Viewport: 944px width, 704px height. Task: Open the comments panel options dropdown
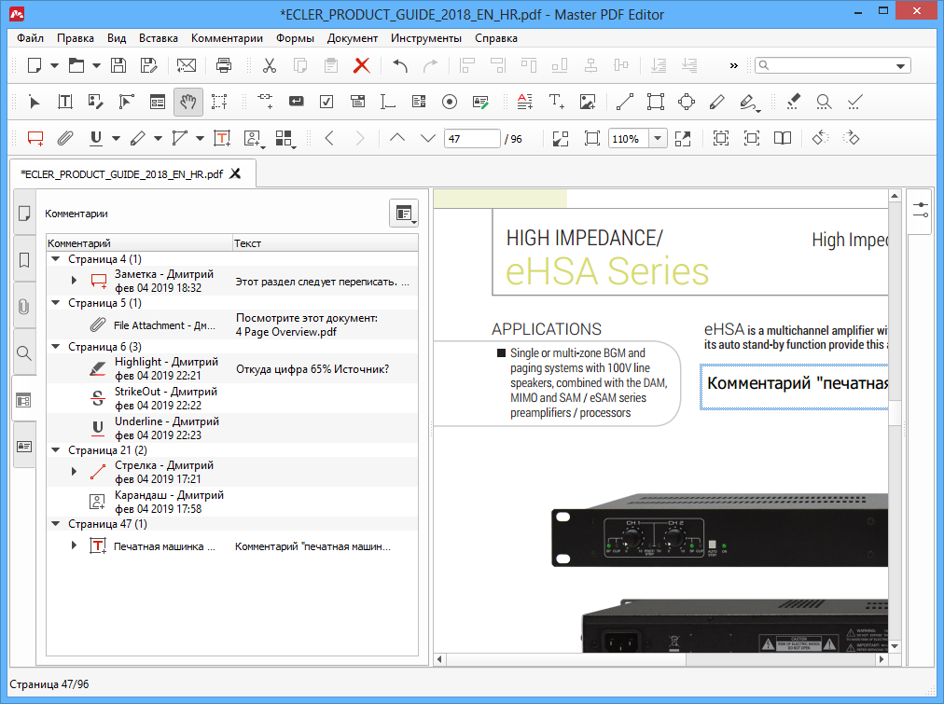(x=404, y=214)
